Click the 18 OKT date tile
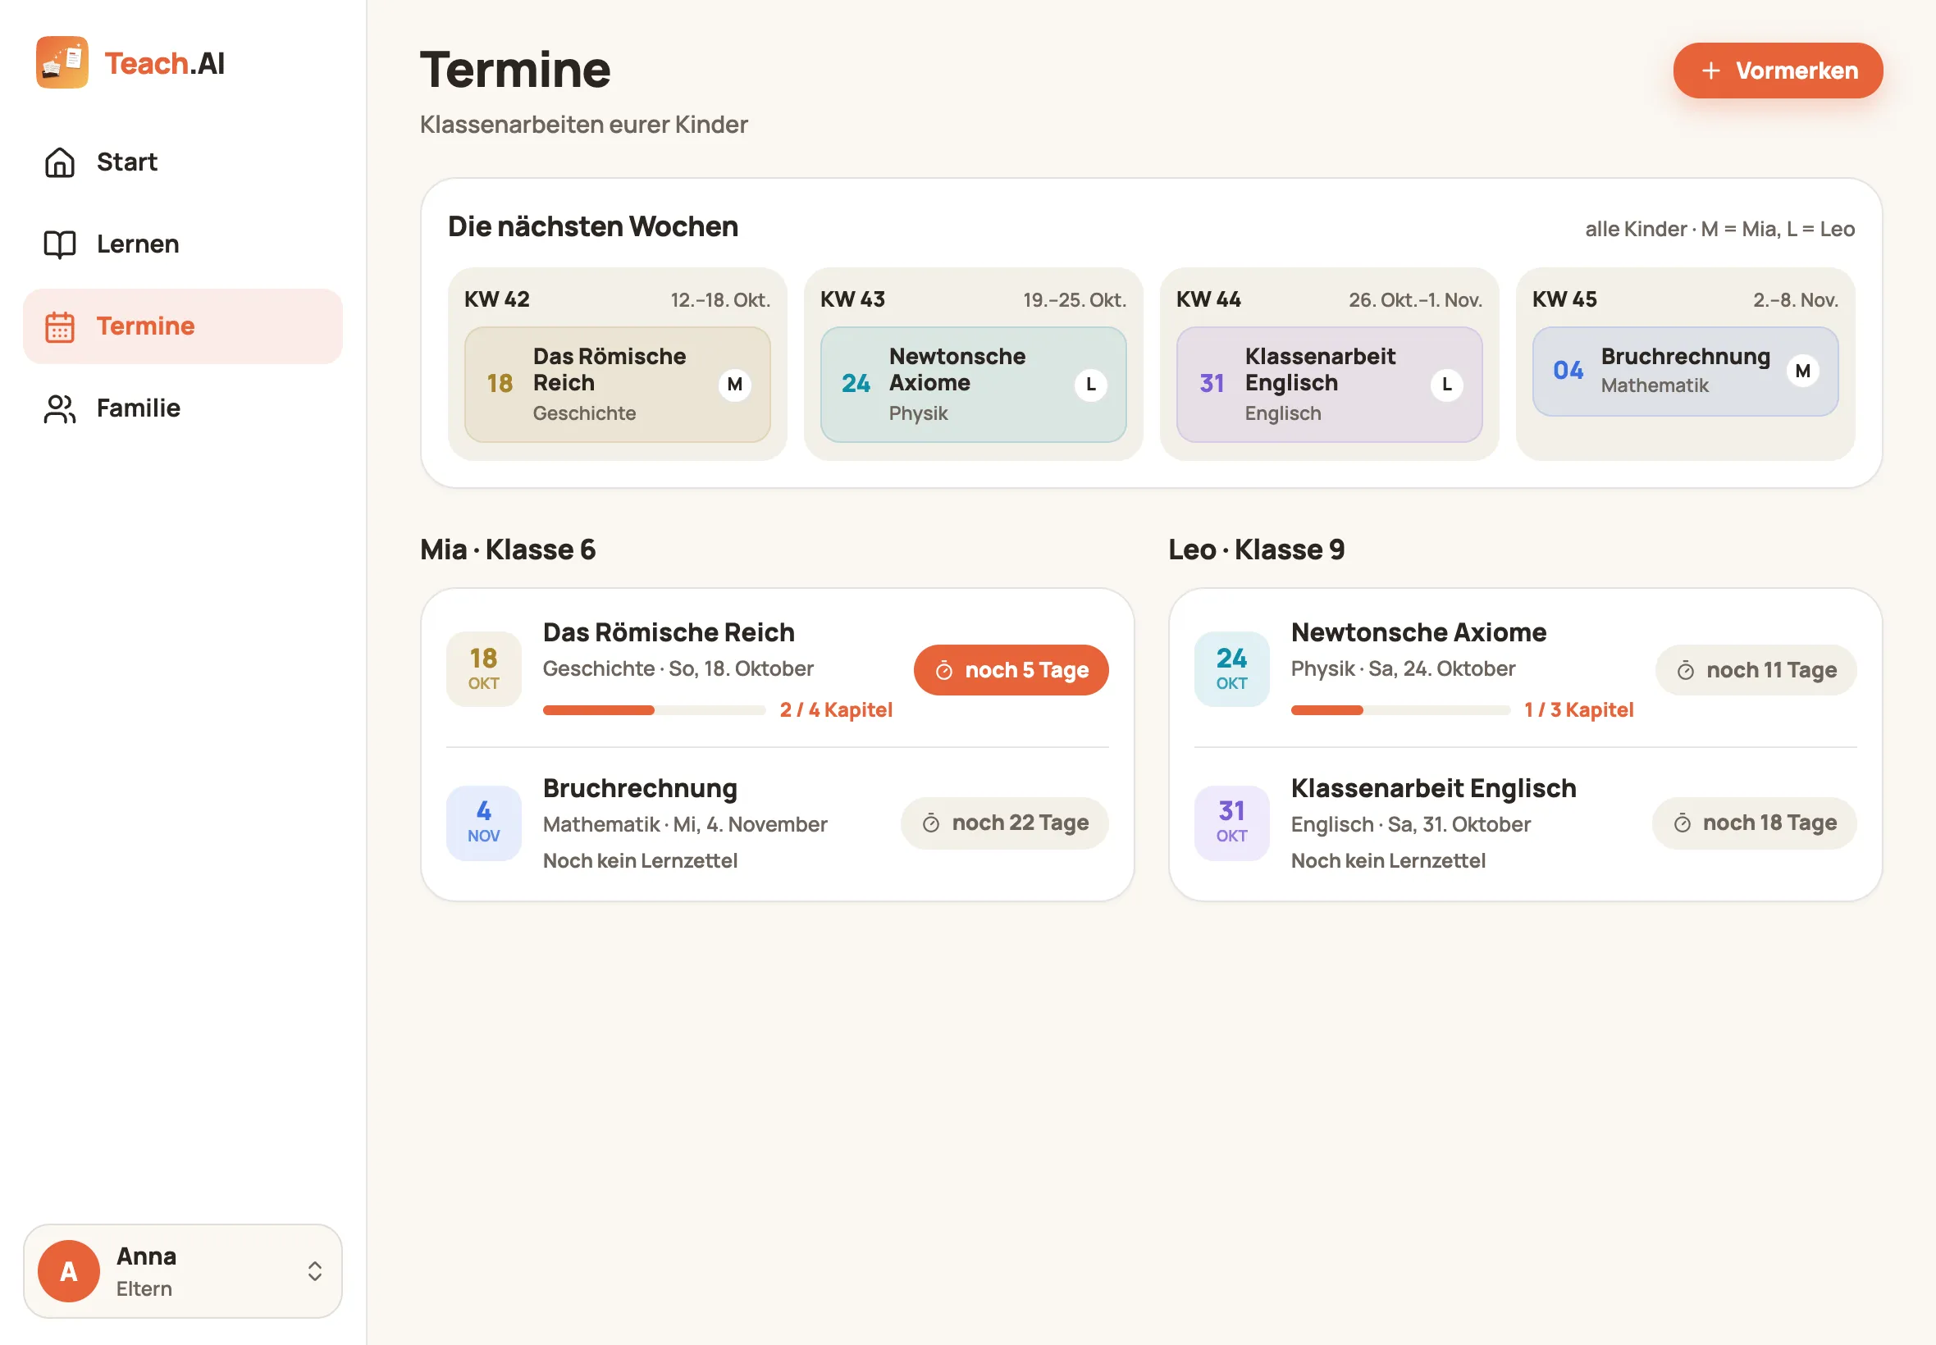The image size is (1936, 1345). 484,669
